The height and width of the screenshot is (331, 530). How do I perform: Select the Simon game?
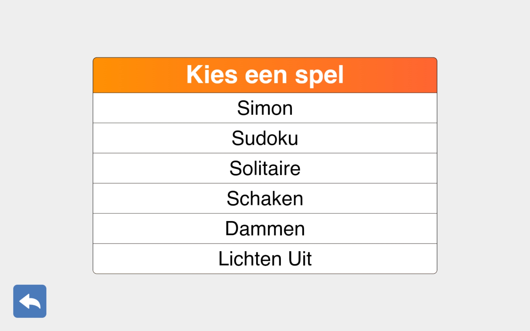265,108
